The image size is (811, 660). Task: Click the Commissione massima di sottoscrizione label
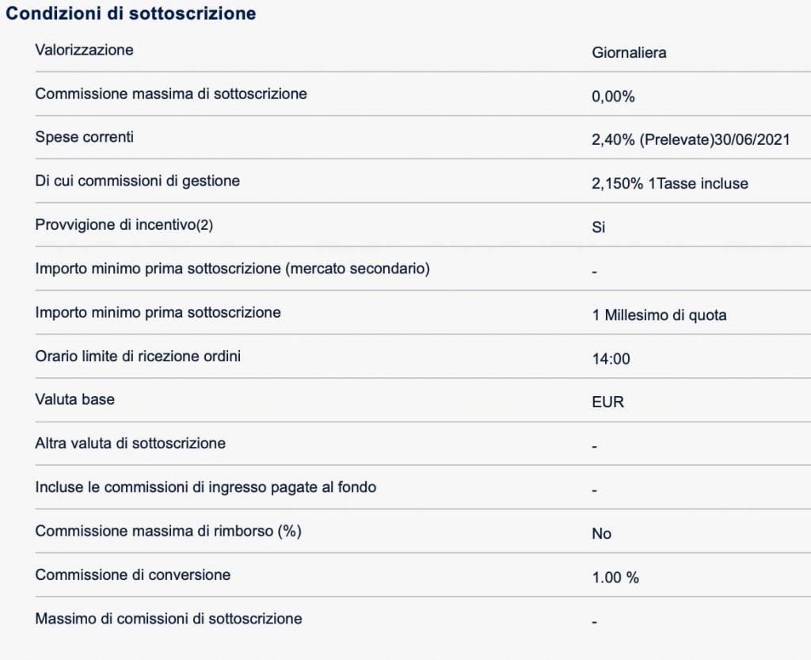coord(171,94)
